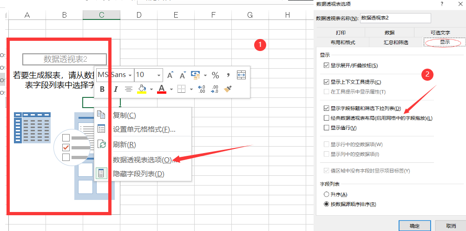Viewport: 466px width, 231px height.
Task: Choose 复制(C) from context menu
Action: coord(143,115)
